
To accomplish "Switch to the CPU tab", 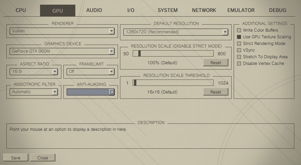I will [21, 10].
